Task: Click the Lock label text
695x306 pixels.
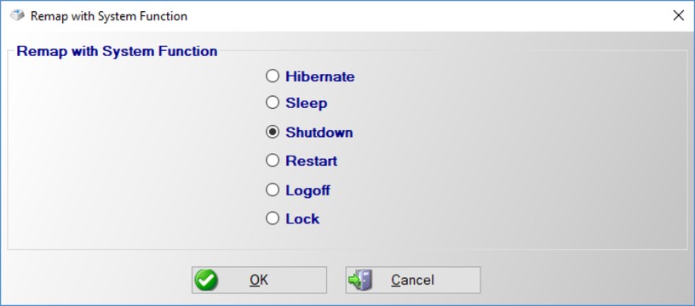Action: coord(302,219)
